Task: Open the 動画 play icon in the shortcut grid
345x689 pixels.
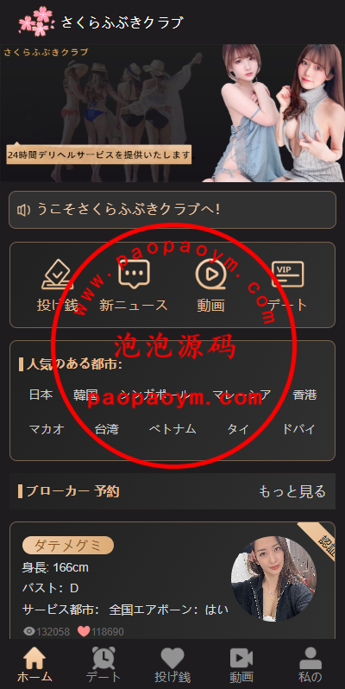Action: point(210,275)
